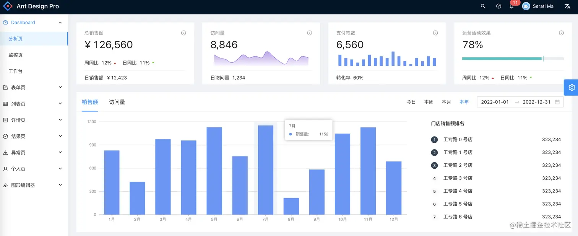This screenshot has height=236, width=578.
Task: Click info icon on 总销售额 card
Action: (x=183, y=33)
